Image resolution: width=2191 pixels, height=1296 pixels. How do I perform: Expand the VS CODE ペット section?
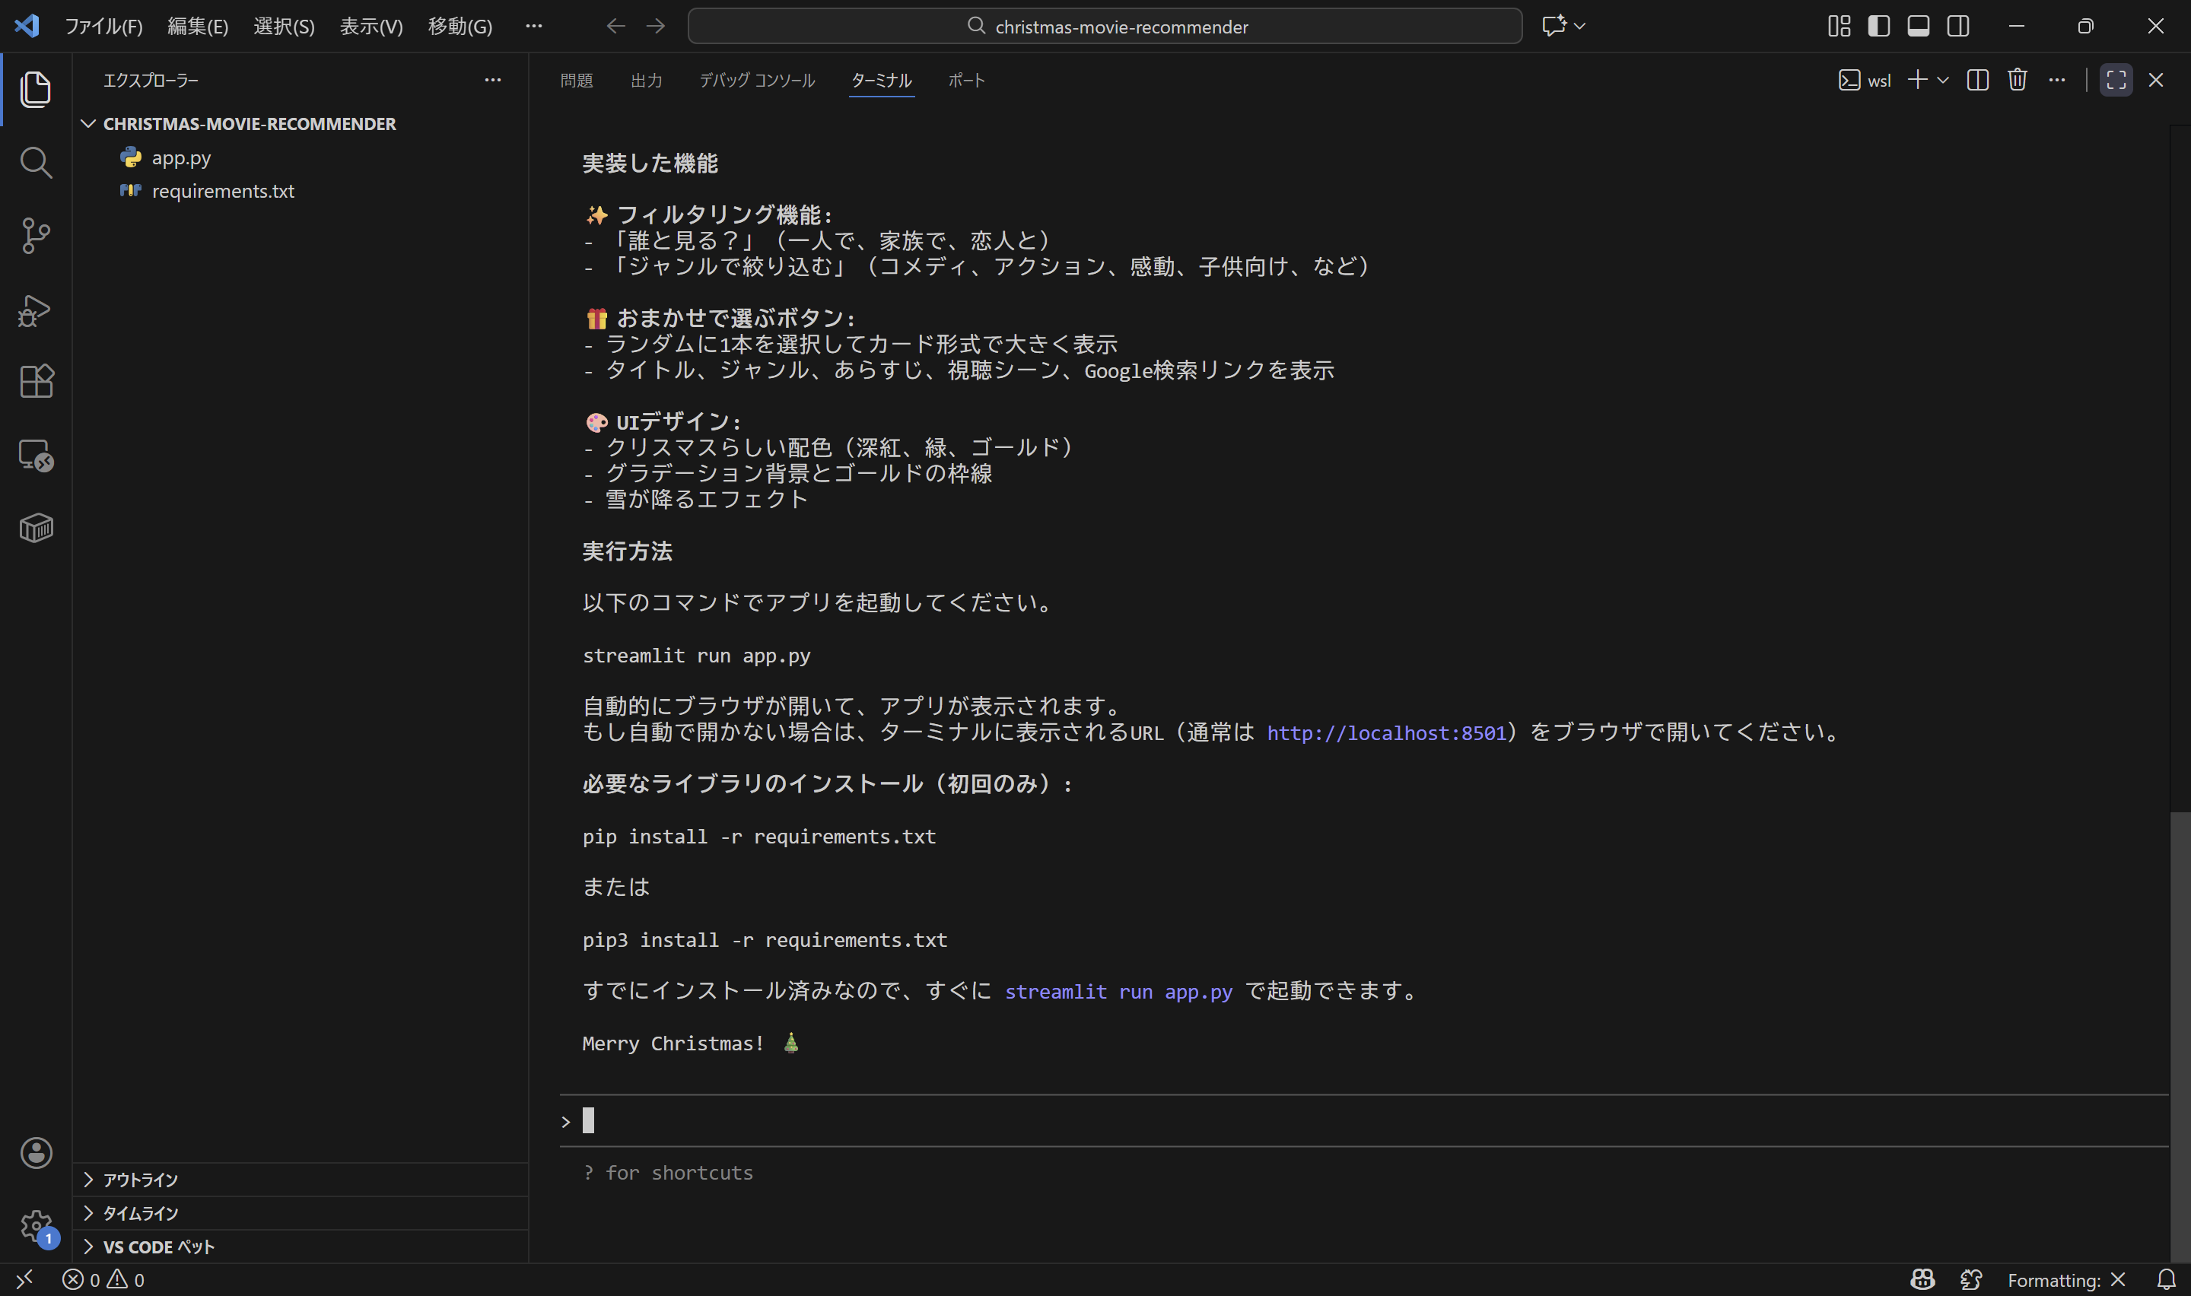[x=157, y=1247]
